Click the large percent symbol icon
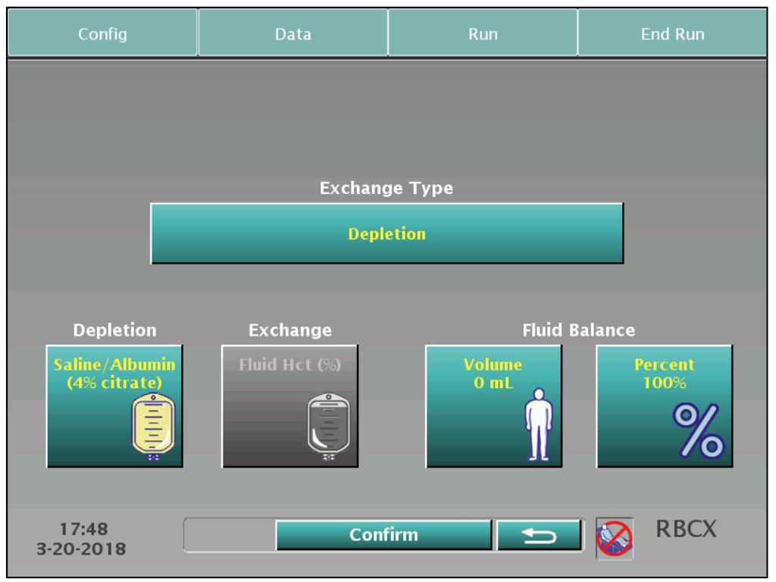Image resolution: width=776 pixels, height=582 pixels. pos(698,430)
